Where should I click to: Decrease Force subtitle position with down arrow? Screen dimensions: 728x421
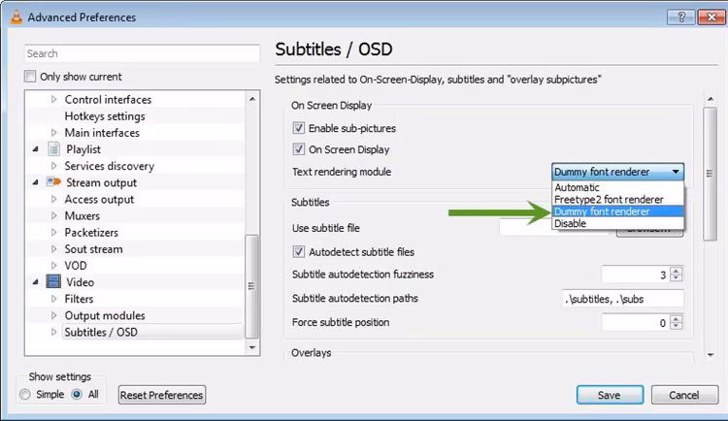pos(677,326)
